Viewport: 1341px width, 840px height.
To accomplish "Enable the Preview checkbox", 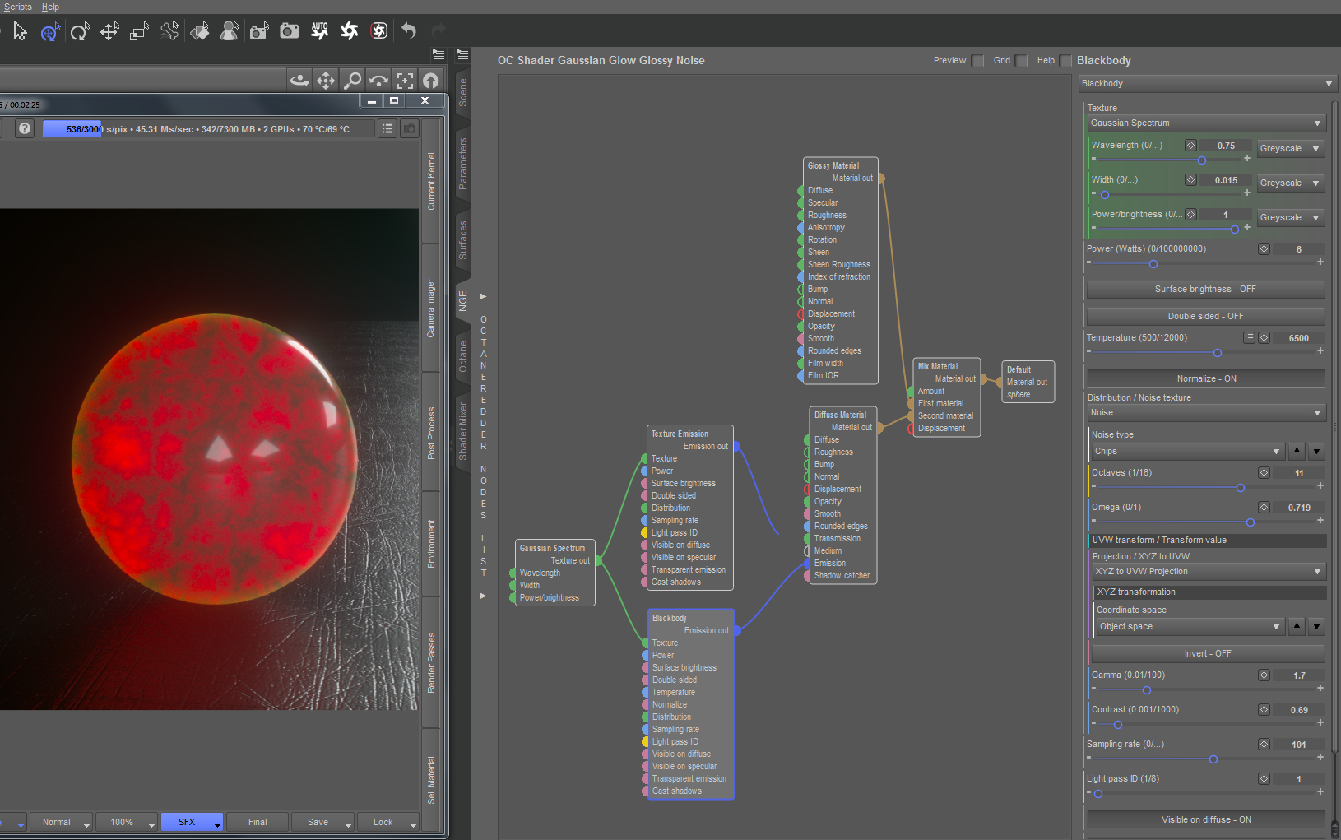I will [977, 61].
